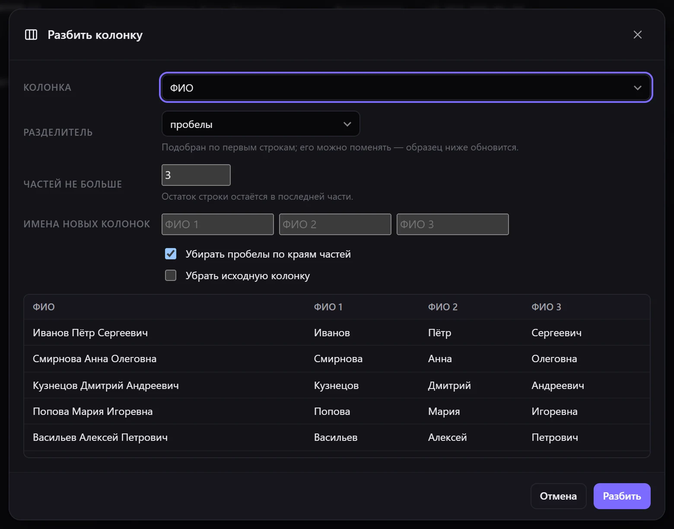Uncheck Убирать пробелы по краям частей

171,254
